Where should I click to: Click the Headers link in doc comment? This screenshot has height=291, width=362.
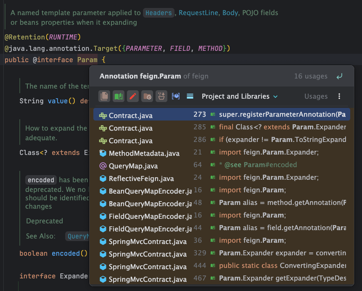click(159, 13)
